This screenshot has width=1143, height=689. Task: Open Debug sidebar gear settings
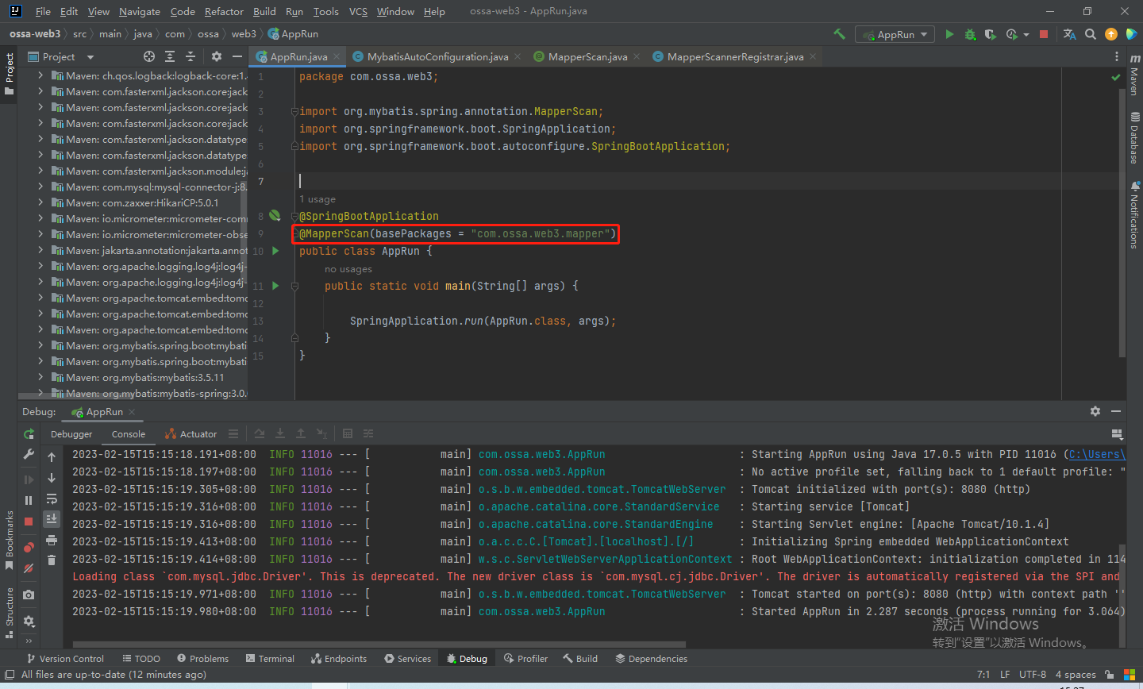point(29,621)
